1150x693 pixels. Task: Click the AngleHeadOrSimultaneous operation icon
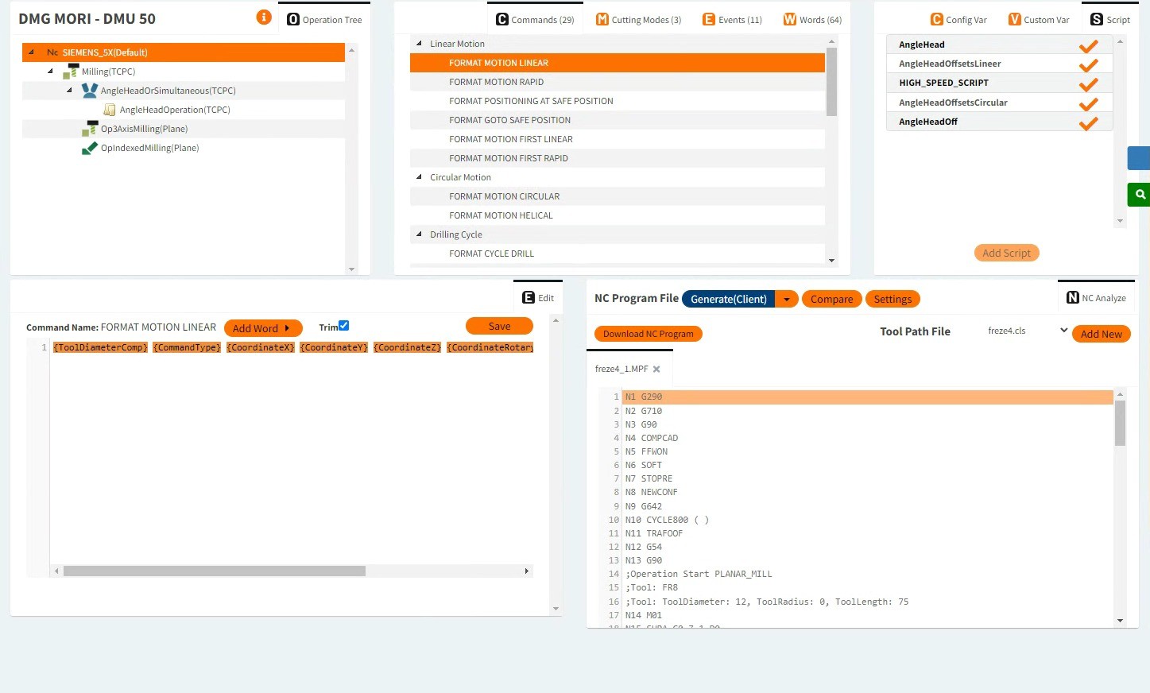[90, 91]
